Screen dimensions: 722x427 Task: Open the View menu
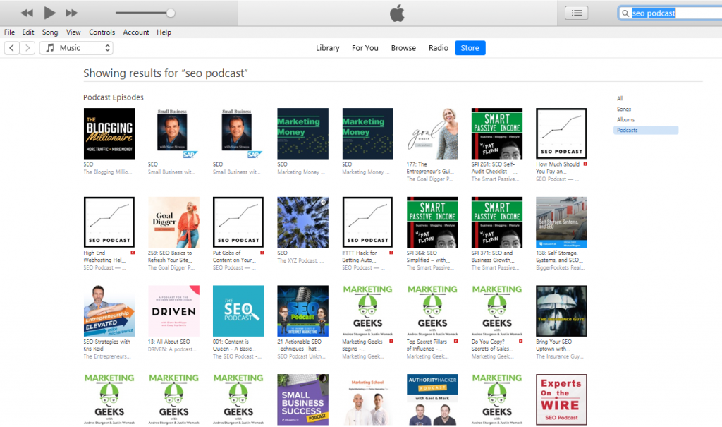pyautogui.click(x=73, y=32)
